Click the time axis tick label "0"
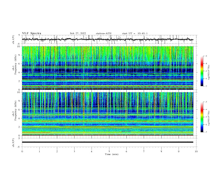Viewport: 221px width, 170px height. click(x=22, y=151)
